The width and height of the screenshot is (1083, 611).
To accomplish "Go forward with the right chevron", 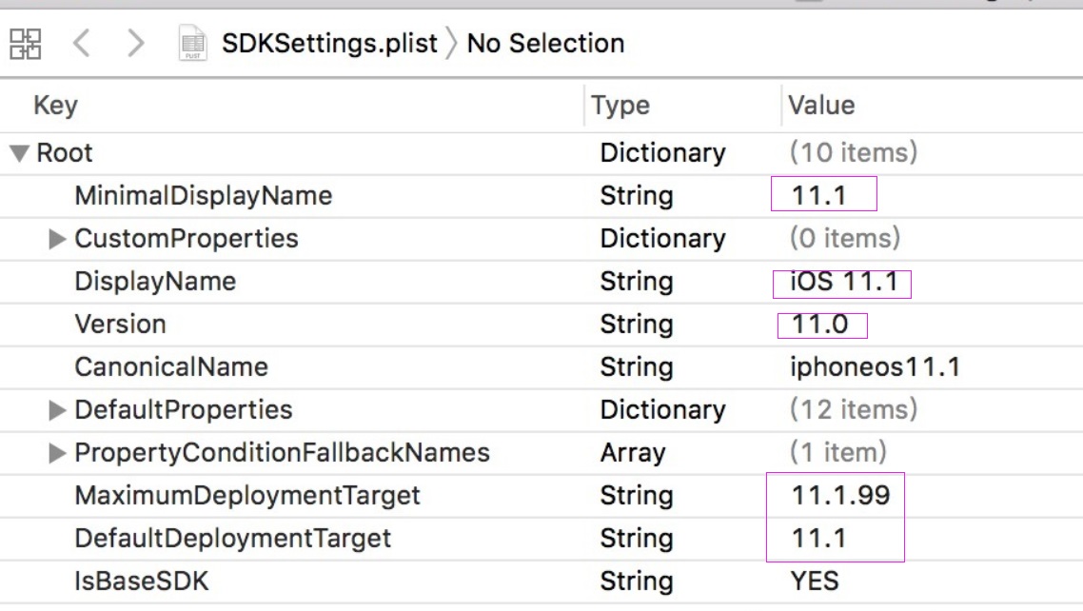I will pyautogui.click(x=135, y=44).
